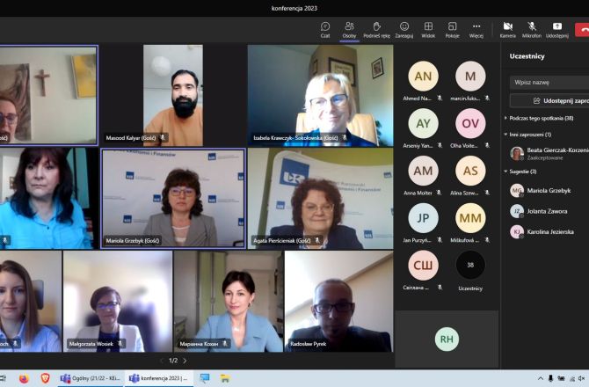The height and width of the screenshot is (387, 589).
Task: Open the Zareaguj reactions icon
Action: pos(404,29)
